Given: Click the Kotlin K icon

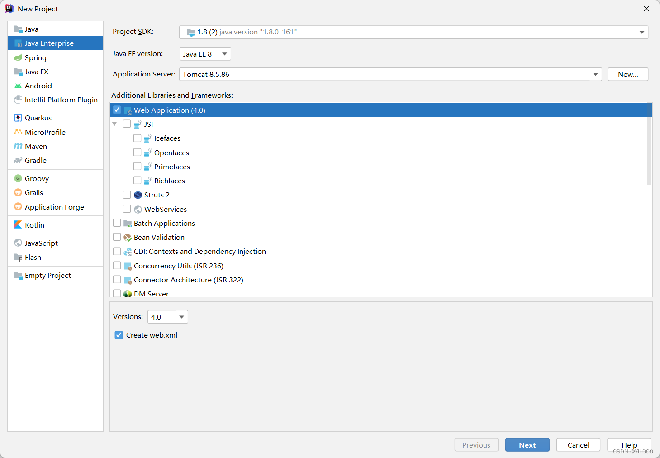Looking at the screenshot, I should (18, 225).
